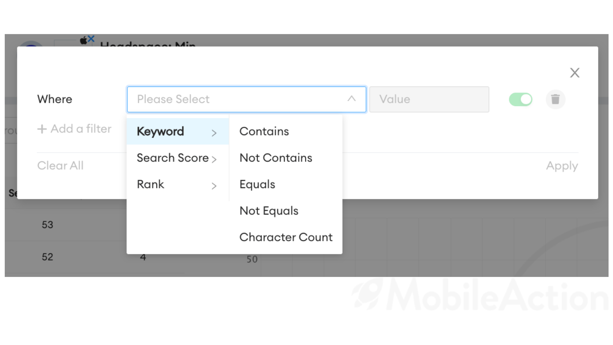Choose the Character Count condition
The image size is (613, 345).
pyautogui.click(x=286, y=237)
